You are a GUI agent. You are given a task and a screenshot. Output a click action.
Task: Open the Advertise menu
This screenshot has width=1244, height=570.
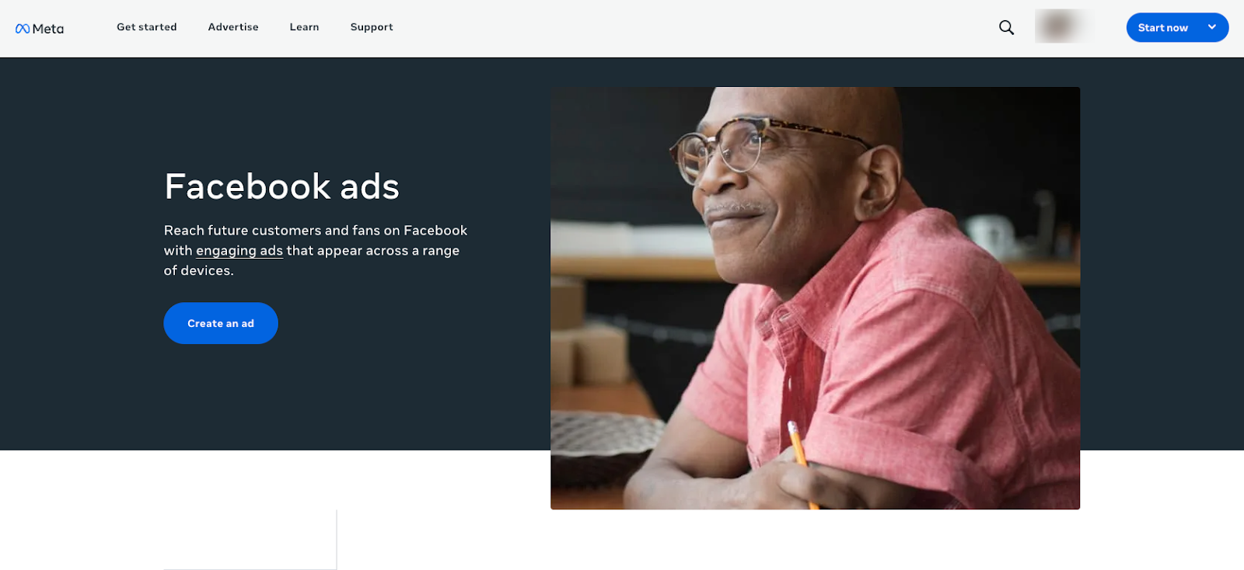pos(233,27)
